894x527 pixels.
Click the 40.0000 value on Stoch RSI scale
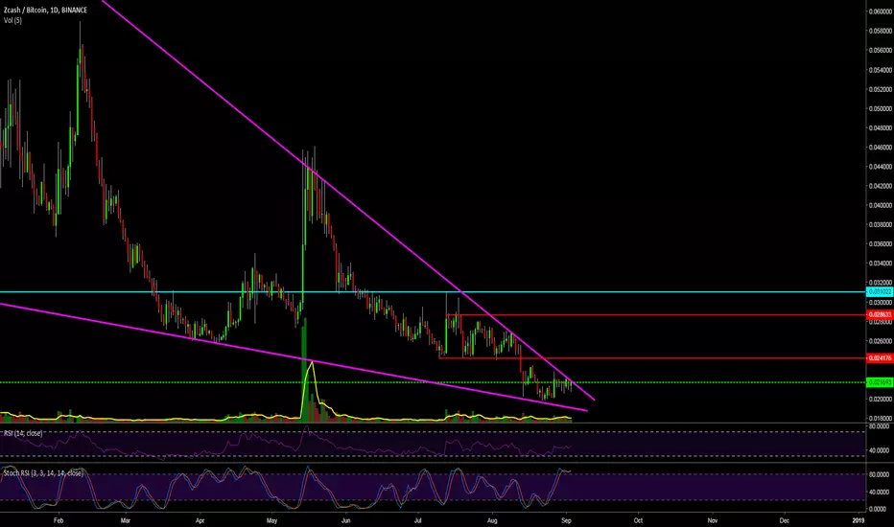pos(879,492)
